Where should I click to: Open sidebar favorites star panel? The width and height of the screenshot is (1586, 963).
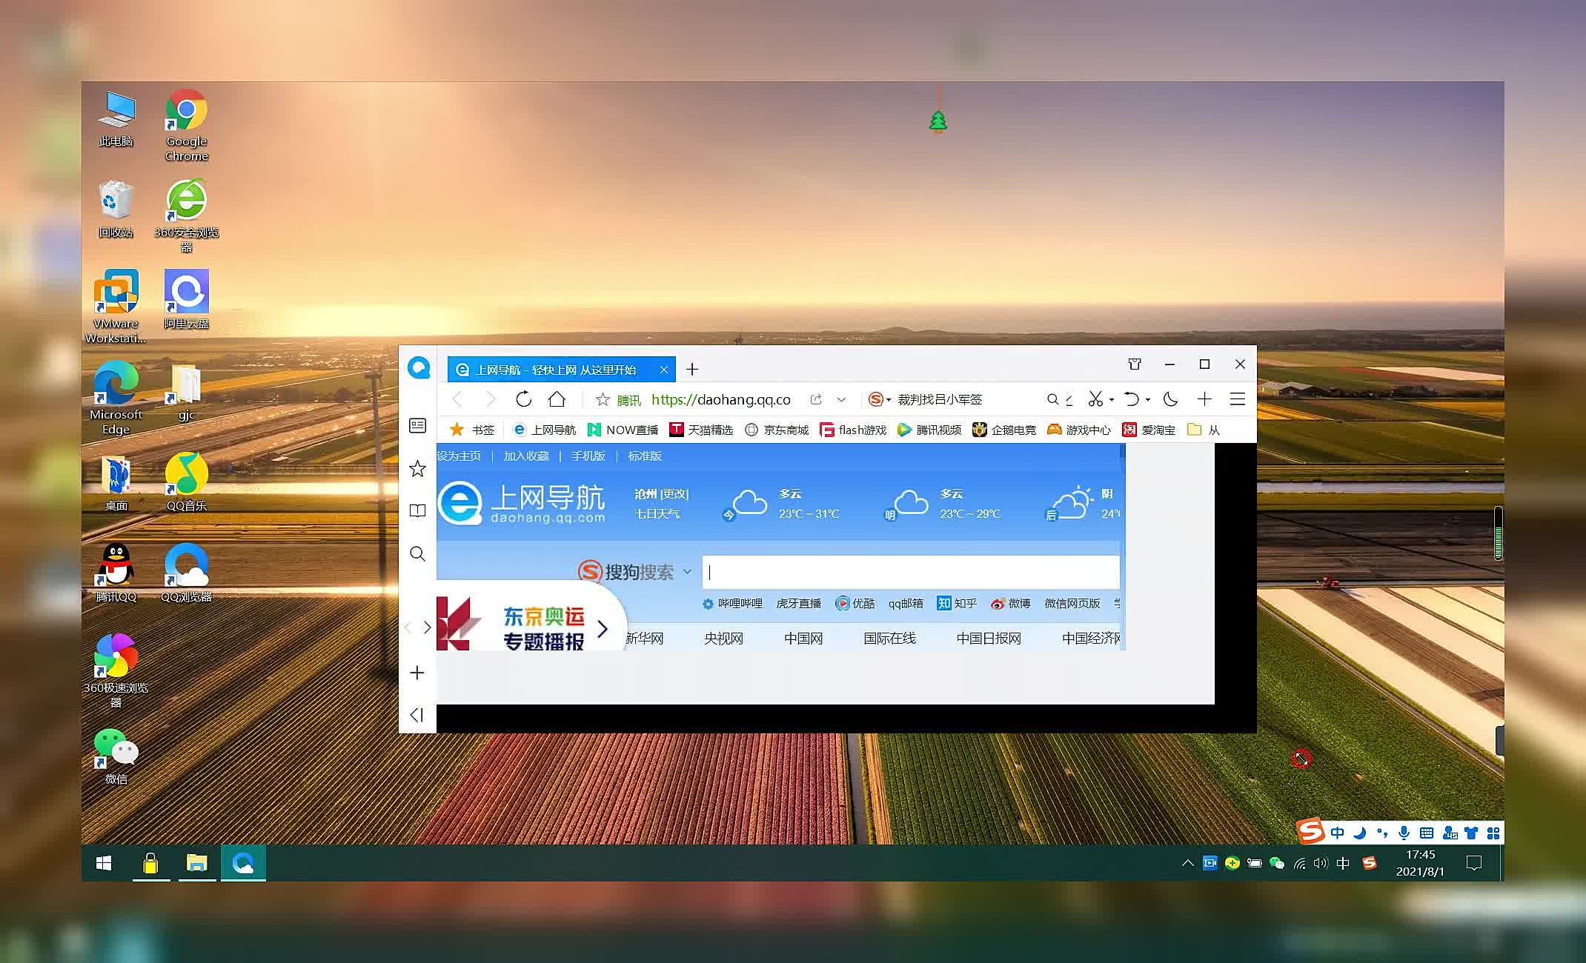point(417,468)
